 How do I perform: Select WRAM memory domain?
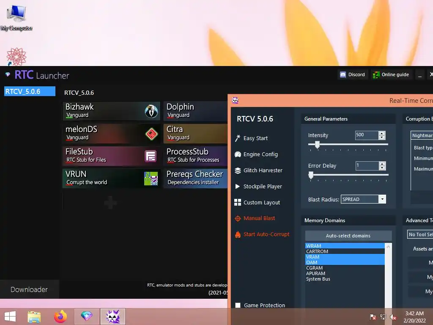[x=345, y=246]
